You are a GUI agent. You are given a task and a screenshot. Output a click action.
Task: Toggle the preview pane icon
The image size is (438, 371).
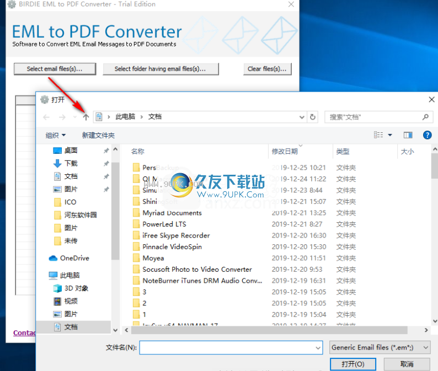click(x=408, y=136)
